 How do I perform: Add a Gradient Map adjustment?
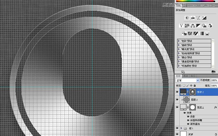coord(201,34)
